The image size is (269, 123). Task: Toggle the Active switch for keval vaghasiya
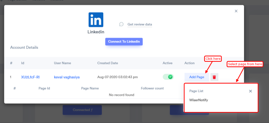pos(168,77)
